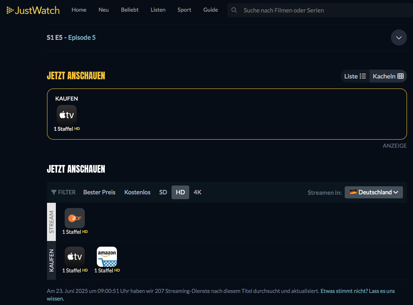The width and height of the screenshot is (413, 305).
Task: Click the Episode 5 title link
Action: 82,37
